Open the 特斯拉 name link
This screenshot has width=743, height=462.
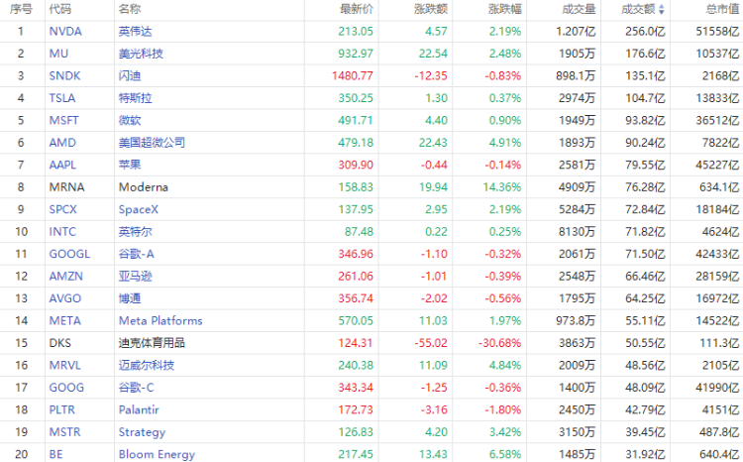pos(135,98)
